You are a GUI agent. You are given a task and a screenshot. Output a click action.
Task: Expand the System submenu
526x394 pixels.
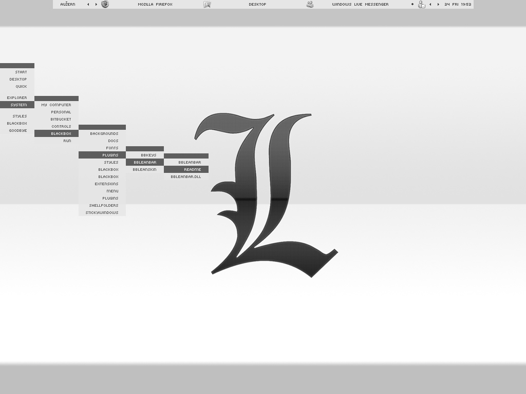[18, 104]
